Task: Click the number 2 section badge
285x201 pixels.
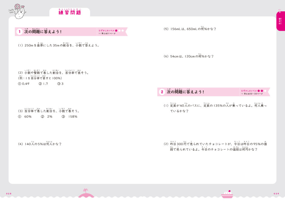Action: [162, 92]
